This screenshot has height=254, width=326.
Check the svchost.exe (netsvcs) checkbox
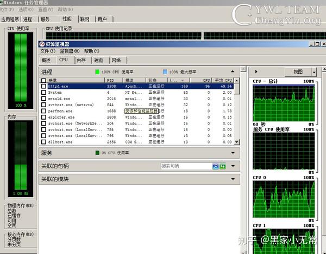click(x=43, y=105)
